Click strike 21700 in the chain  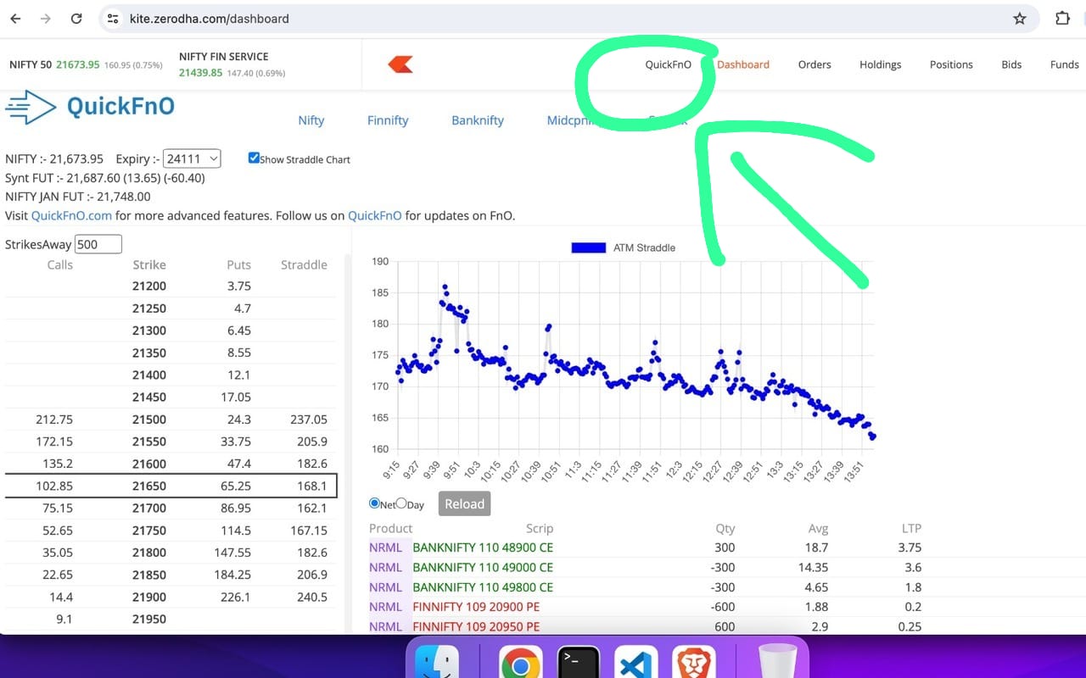coord(149,508)
